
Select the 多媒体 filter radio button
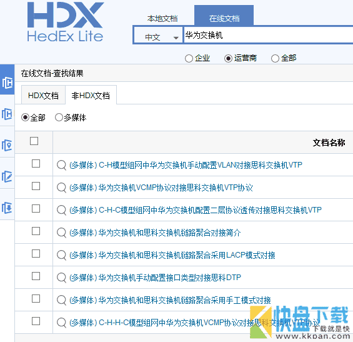[x=59, y=118]
